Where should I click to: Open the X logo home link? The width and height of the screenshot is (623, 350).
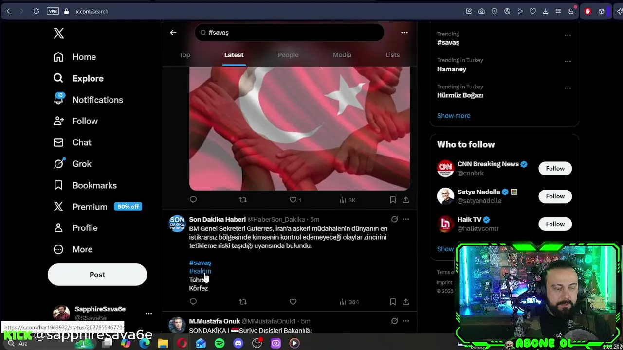(58, 33)
